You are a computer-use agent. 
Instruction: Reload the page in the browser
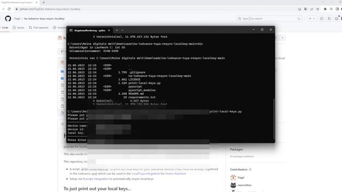coord(9,9)
